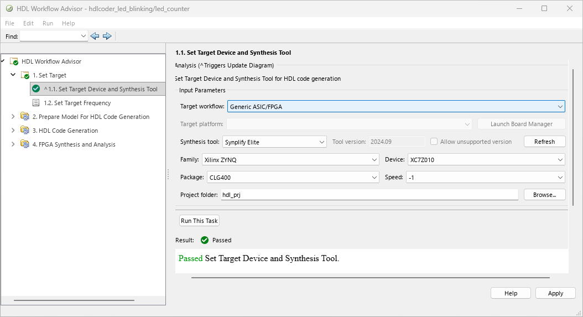Viewport: 583px width, 317px height.
Task: Expand 2. Prepare Model For HDL Code Generation
Action: click(x=13, y=117)
